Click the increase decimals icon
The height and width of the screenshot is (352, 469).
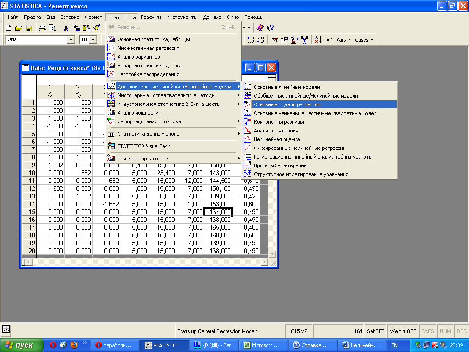251,40
